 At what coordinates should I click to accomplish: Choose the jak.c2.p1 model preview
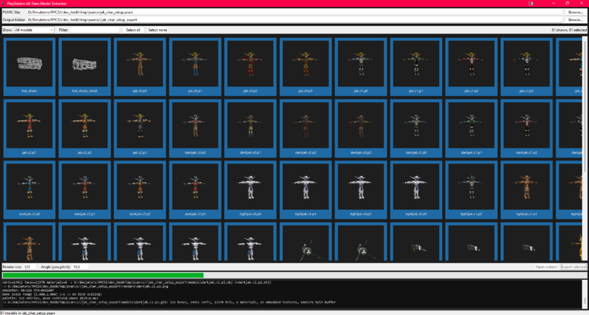[29, 128]
